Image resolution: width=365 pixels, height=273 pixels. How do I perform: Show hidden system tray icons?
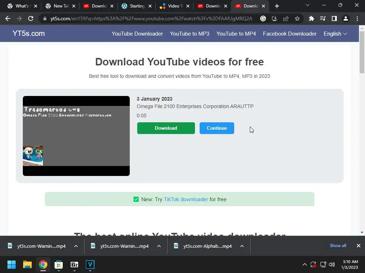point(304,264)
